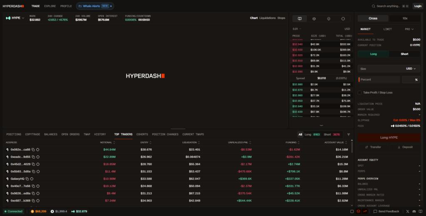Screen dimensions: 426x216
Task: Sort by the Unrealized PNL column
Action: coord(240,142)
